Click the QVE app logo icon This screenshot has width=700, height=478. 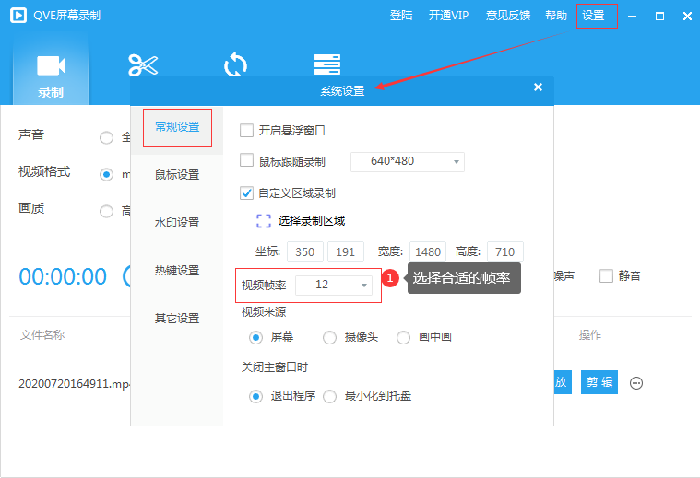point(18,16)
